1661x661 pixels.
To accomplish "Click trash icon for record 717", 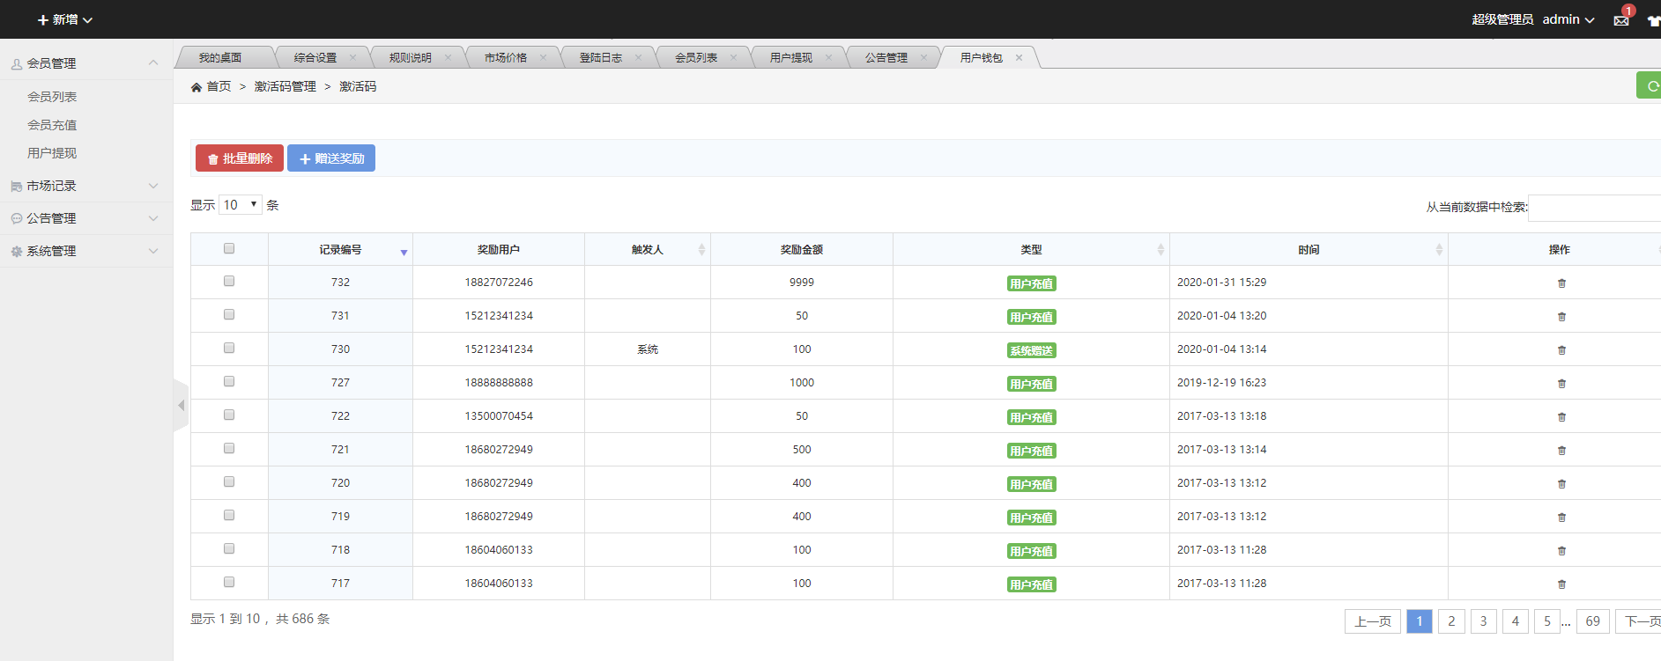I will (1561, 584).
